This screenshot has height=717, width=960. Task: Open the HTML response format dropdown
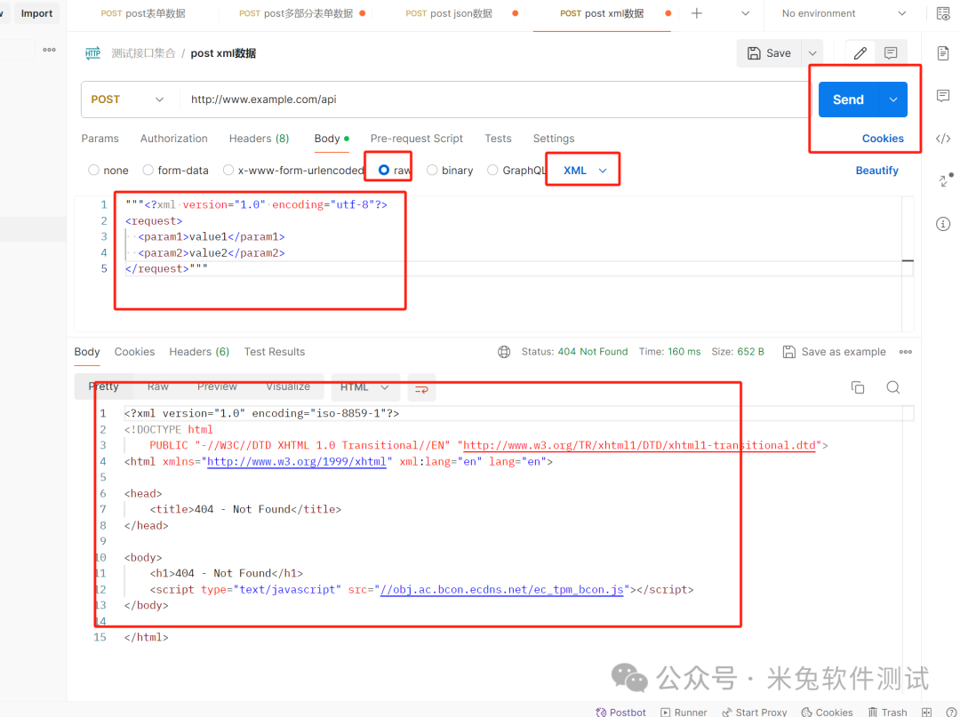coord(365,387)
